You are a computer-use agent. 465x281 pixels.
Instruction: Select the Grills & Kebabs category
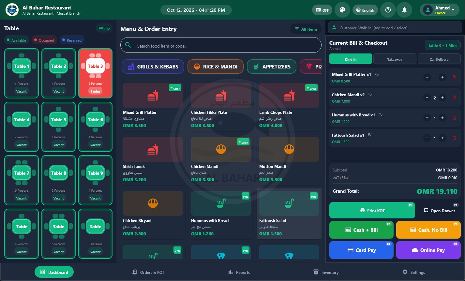153,67
